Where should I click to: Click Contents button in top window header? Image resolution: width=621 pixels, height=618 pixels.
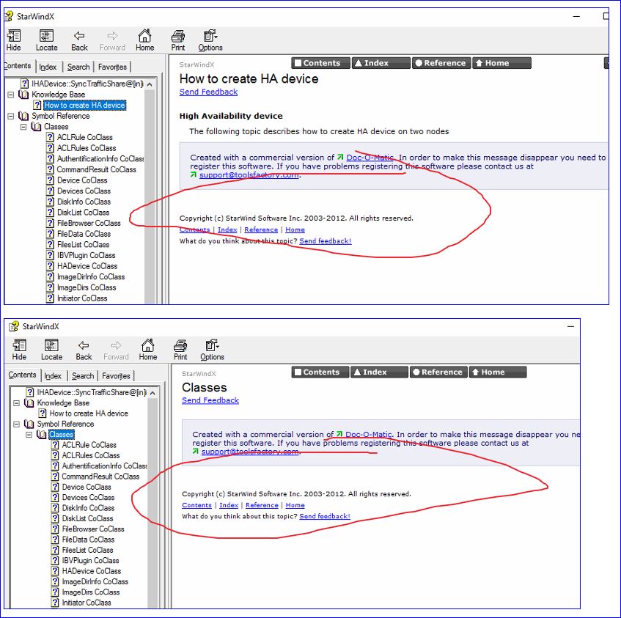click(321, 63)
